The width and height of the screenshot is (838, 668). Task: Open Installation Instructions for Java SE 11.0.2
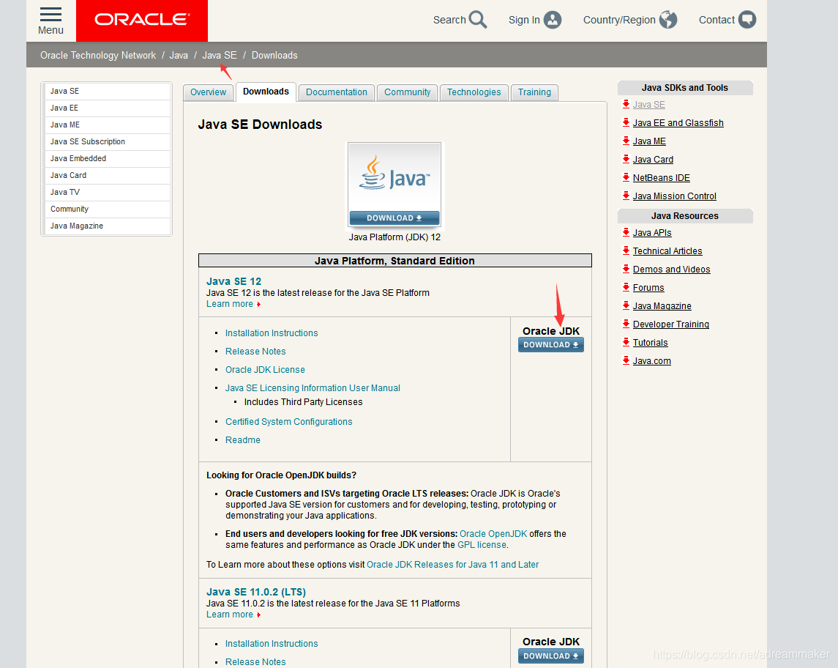click(272, 644)
